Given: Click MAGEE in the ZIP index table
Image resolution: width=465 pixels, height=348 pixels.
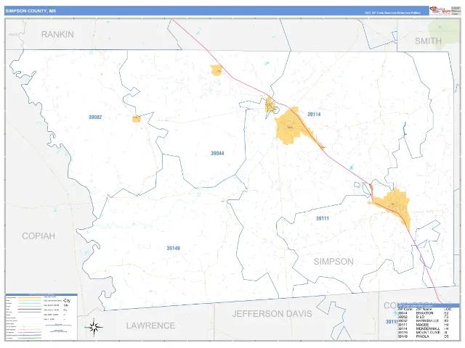Looking at the screenshot, I should 423,325.
